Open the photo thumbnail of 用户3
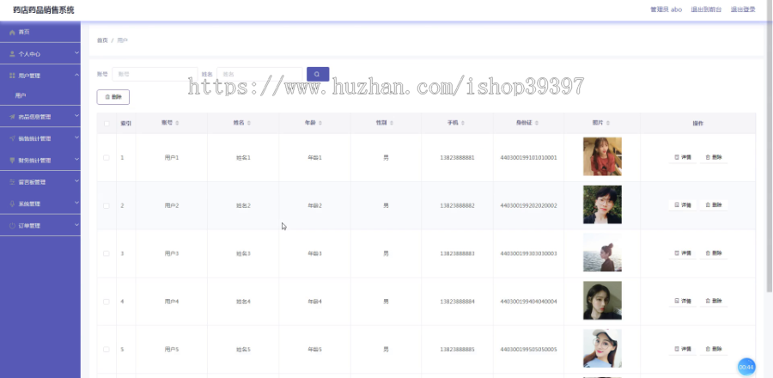Image resolution: width=773 pixels, height=378 pixels. tap(602, 253)
